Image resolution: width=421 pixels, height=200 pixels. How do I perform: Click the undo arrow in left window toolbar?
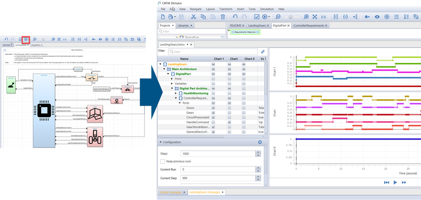click(6, 39)
